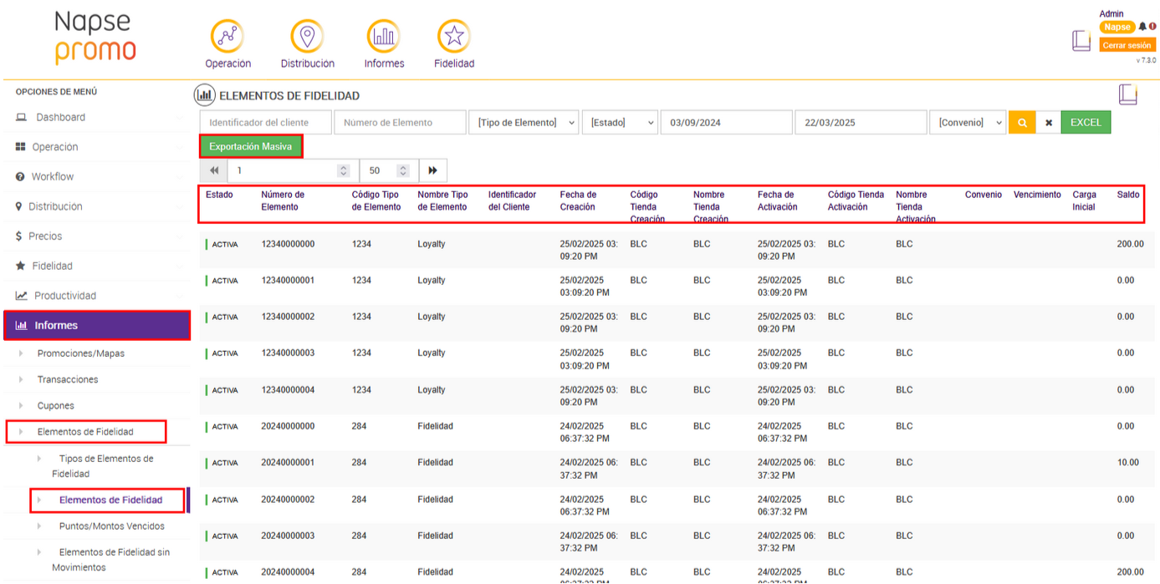Viewport: 1160px width, 584px height.
Task: Go to previous page of results
Action: (x=214, y=170)
